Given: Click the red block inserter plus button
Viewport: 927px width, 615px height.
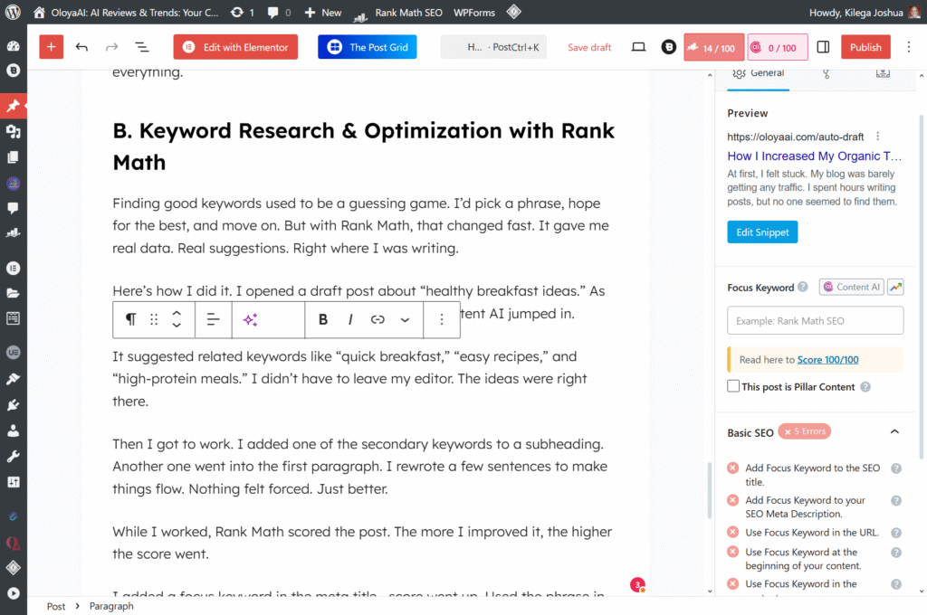Looking at the screenshot, I should 51,47.
